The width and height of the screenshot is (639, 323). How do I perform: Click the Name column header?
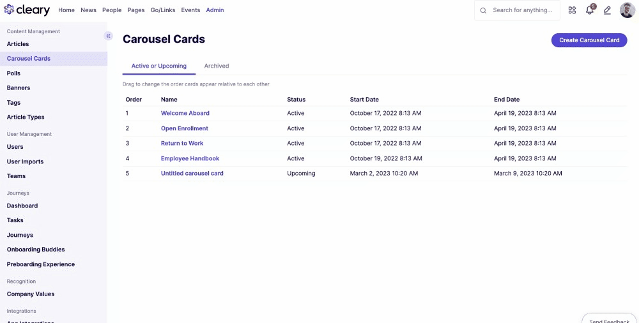(169, 100)
